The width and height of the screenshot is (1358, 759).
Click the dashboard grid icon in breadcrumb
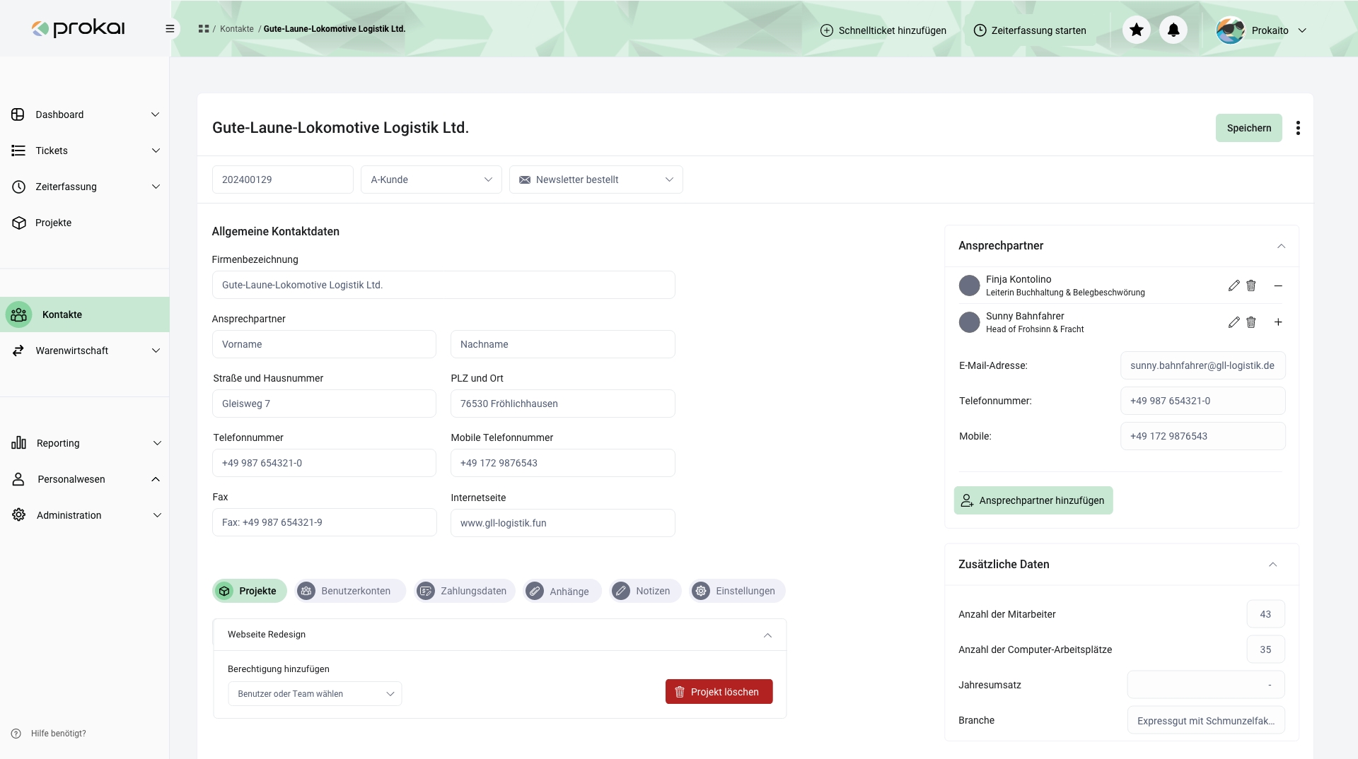pos(204,29)
